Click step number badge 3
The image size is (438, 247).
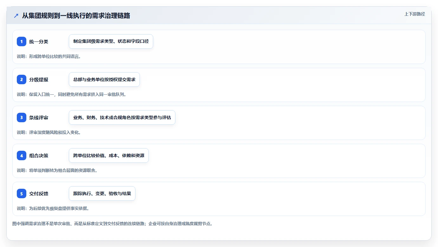[x=22, y=117]
